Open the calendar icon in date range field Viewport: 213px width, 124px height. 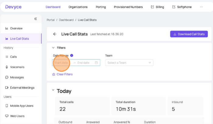[x=96, y=63]
